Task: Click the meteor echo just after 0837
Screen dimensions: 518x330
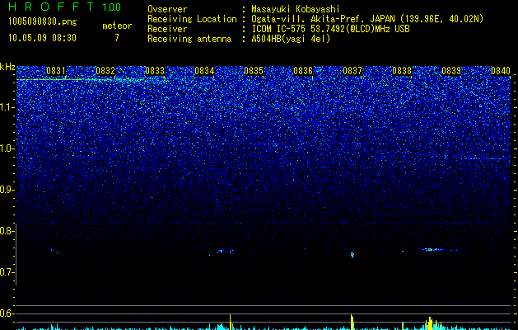Action: click(352, 254)
